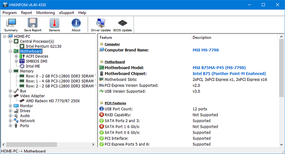The width and height of the screenshot is (285, 154).
Task: Expand the Network tree node
Action: click(11, 121)
